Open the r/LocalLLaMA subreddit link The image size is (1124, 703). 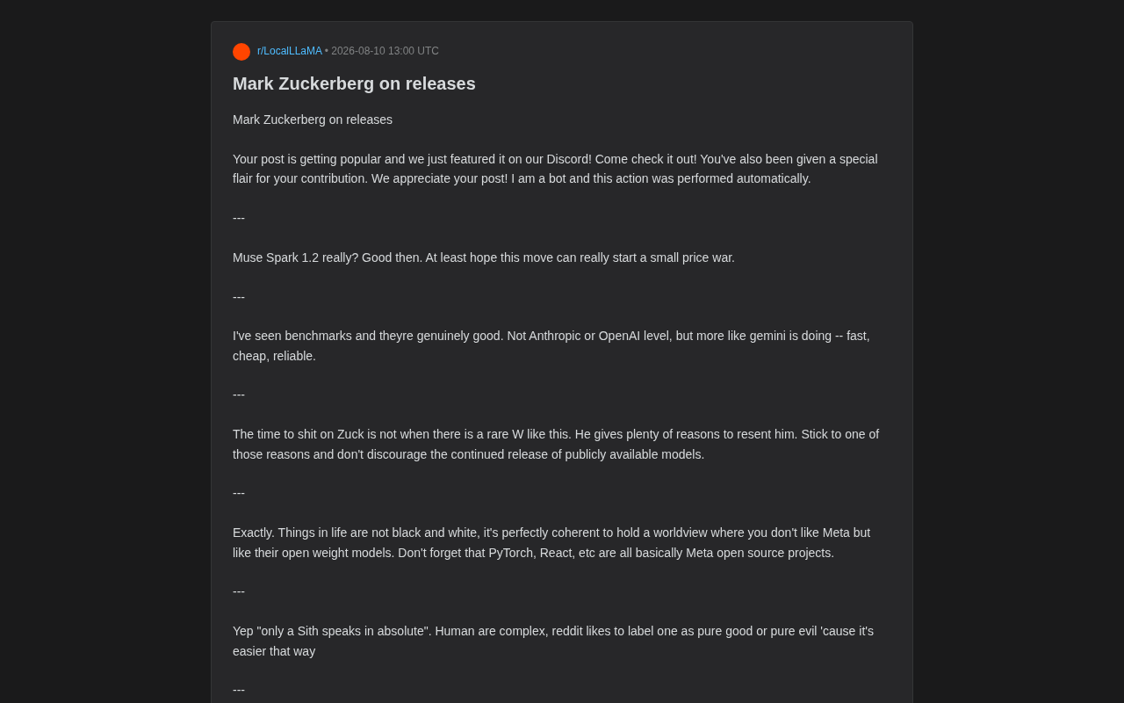[x=290, y=51]
